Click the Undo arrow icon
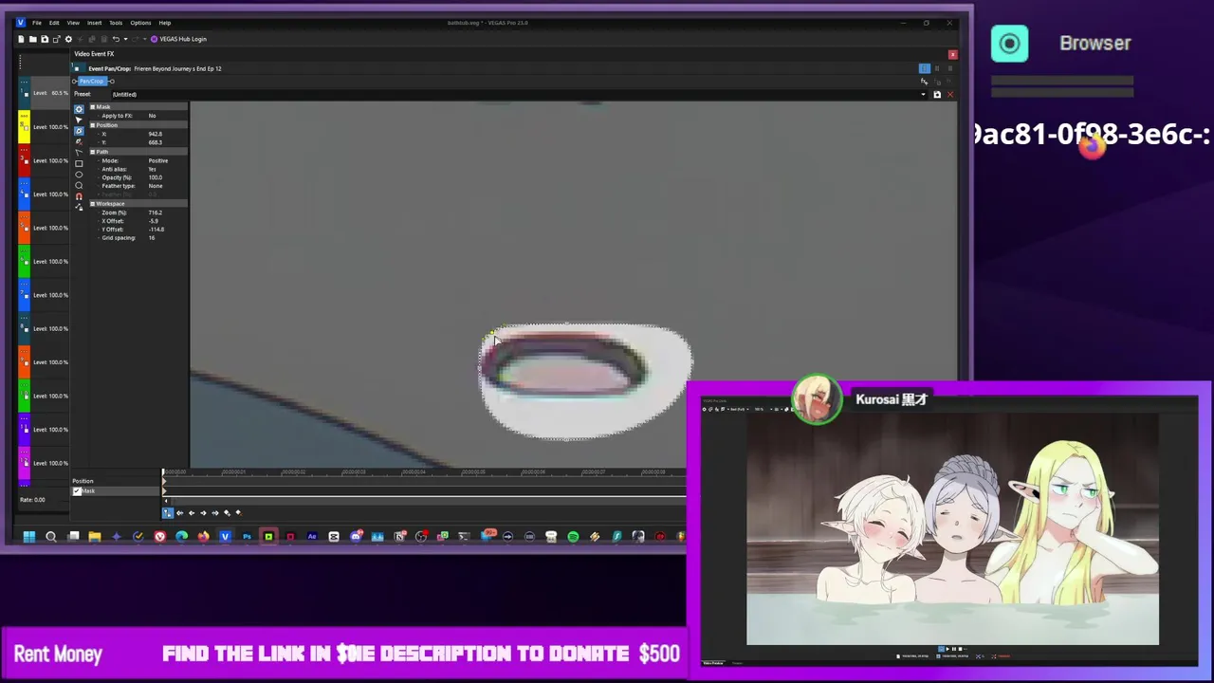 click(116, 39)
